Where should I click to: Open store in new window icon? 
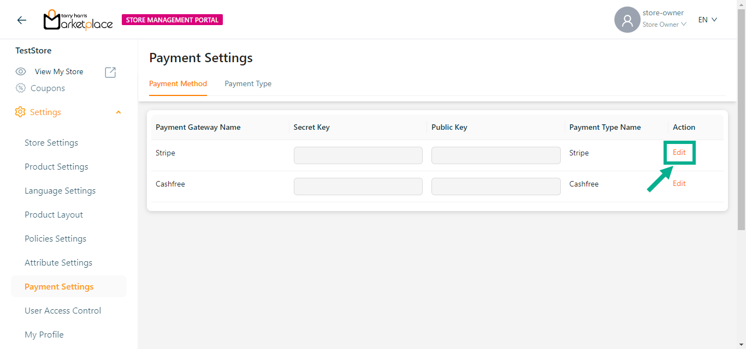point(110,72)
